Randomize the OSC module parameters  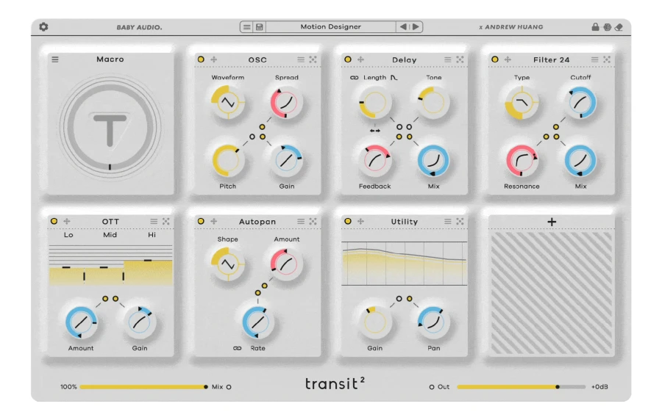313,59
